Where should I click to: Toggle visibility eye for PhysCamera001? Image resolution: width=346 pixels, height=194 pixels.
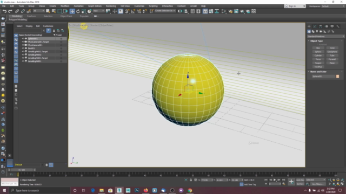pos(23,45)
